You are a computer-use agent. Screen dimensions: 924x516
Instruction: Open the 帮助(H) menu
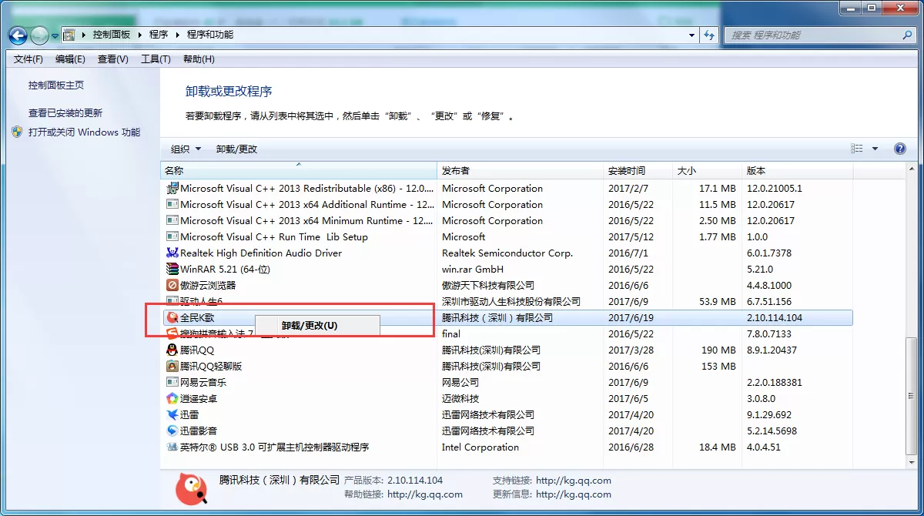click(x=199, y=59)
